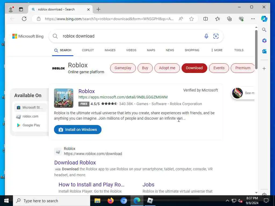Screen dimensions: 275x206
Task: Click the Roblox app thumbnail image
Action: (64, 98)
